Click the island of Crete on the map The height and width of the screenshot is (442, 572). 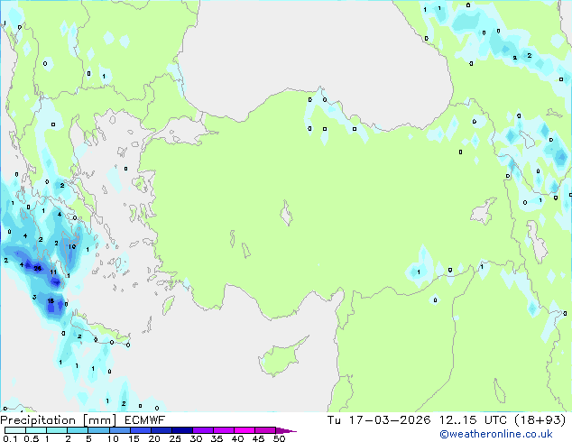[98, 327]
